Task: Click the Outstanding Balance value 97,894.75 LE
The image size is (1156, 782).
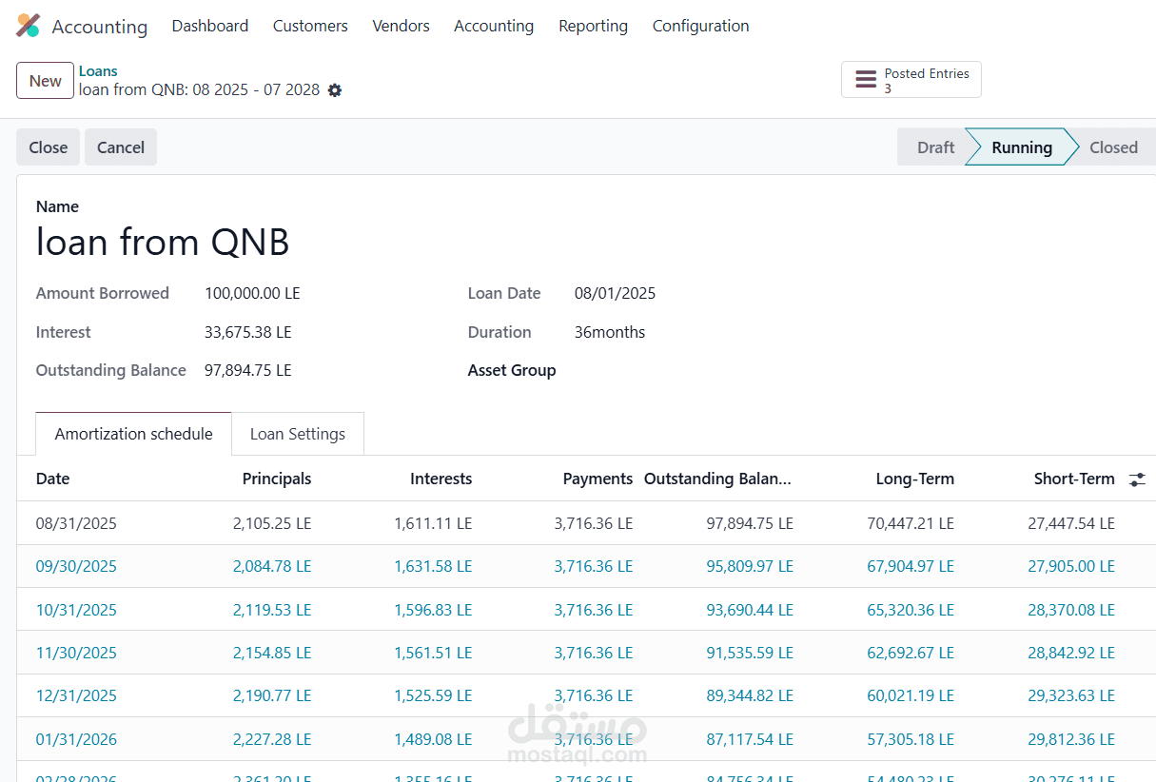Action: click(x=248, y=370)
